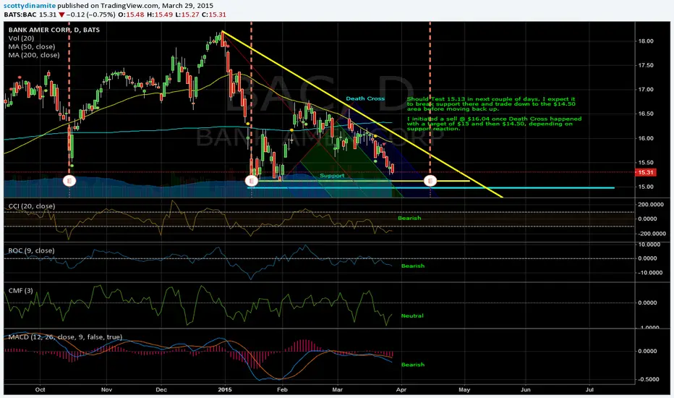Click the BATS:BAC ticker symbol in header
Image resolution: width=674 pixels, height=398 pixels.
click(20, 14)
